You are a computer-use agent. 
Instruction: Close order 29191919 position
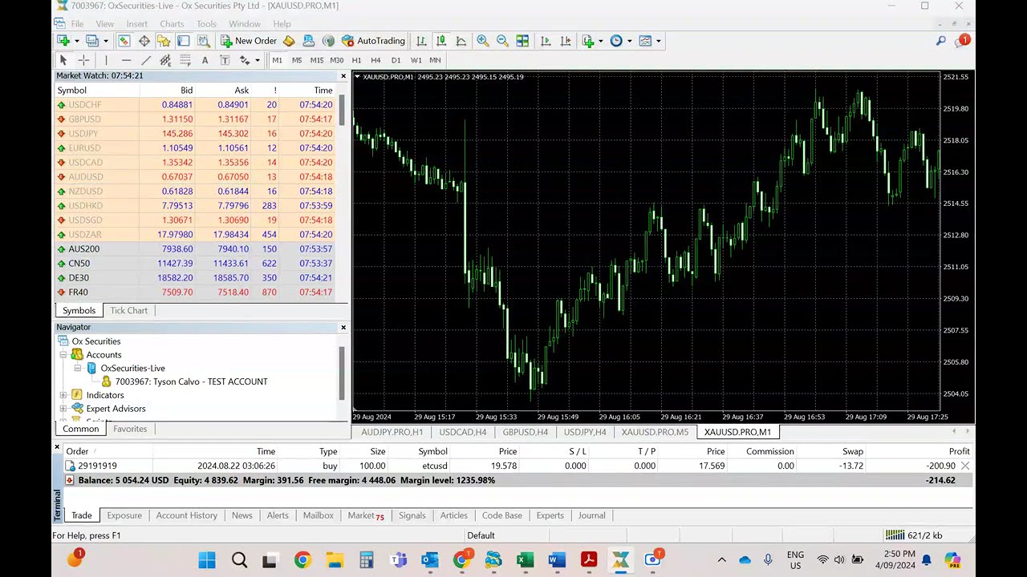point(965,466)
